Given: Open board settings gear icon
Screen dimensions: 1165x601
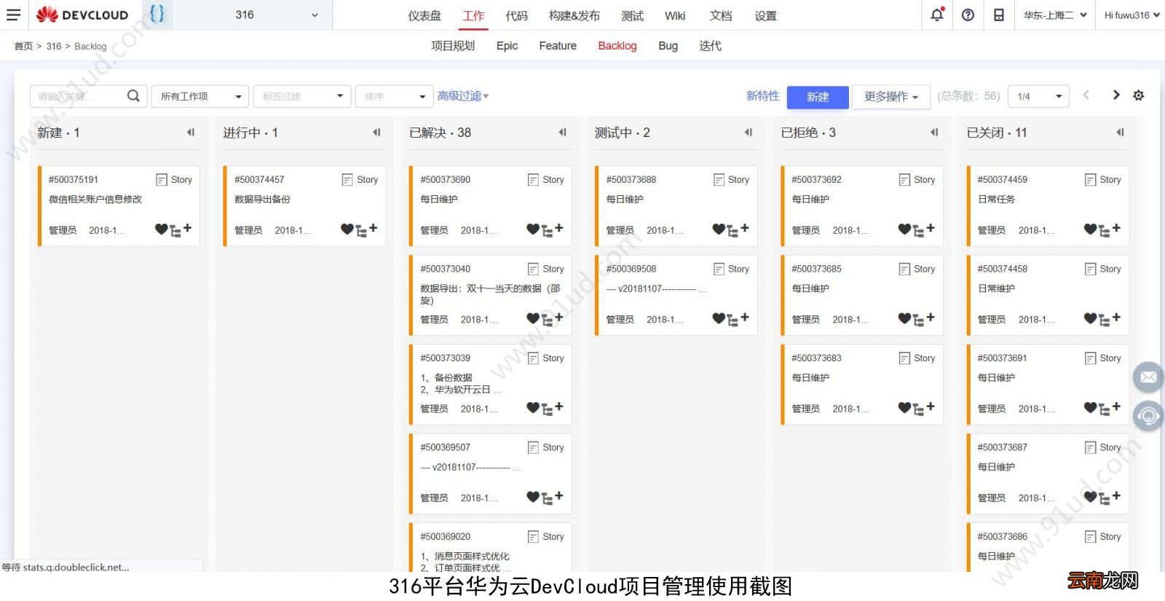Looking at the screenshot, I should pyautogui.click(x=1139, y=95).
